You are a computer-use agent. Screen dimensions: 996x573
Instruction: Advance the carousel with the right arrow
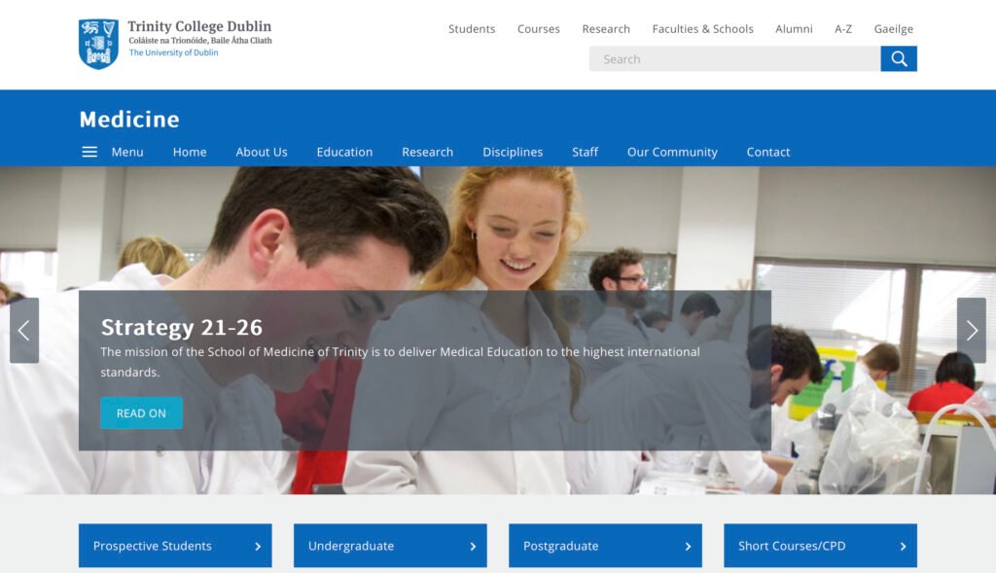pos(972,330)
